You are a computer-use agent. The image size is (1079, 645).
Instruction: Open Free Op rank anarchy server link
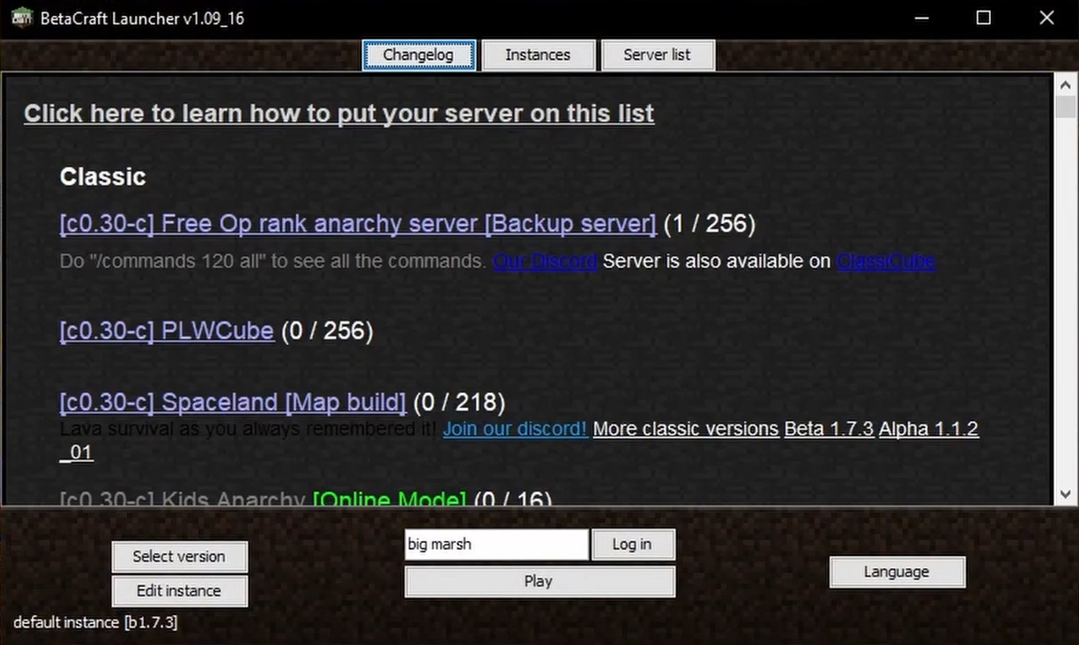[357, 224]
